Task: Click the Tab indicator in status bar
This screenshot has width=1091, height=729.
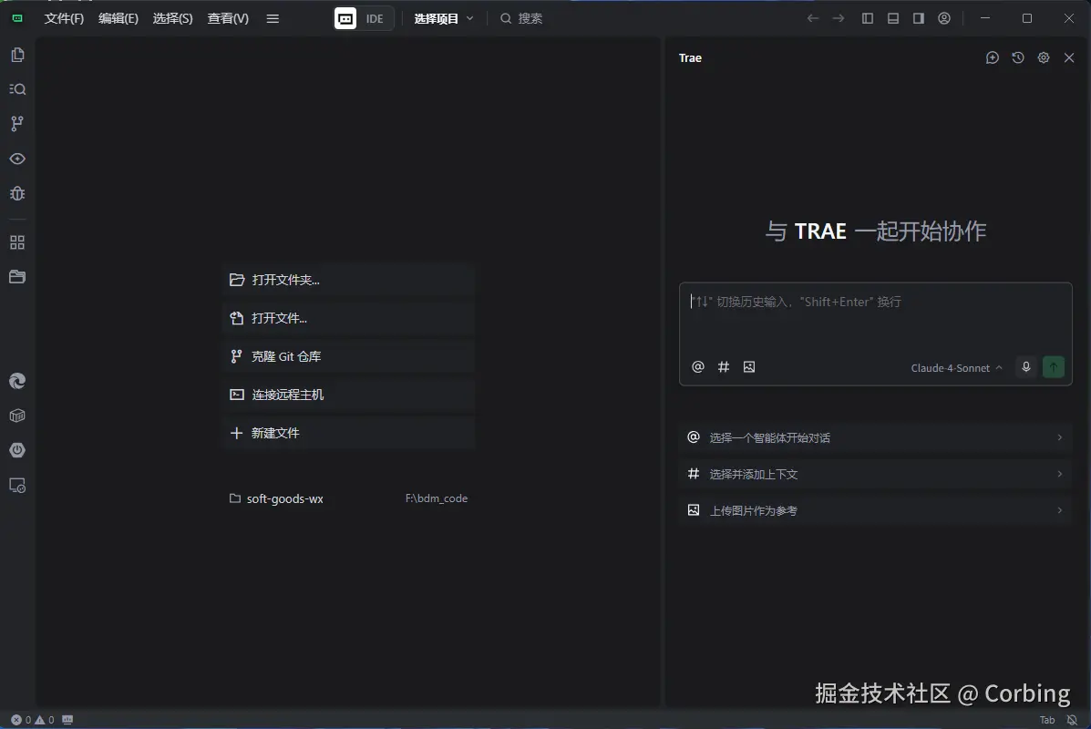Action: tap(1047, 721)
